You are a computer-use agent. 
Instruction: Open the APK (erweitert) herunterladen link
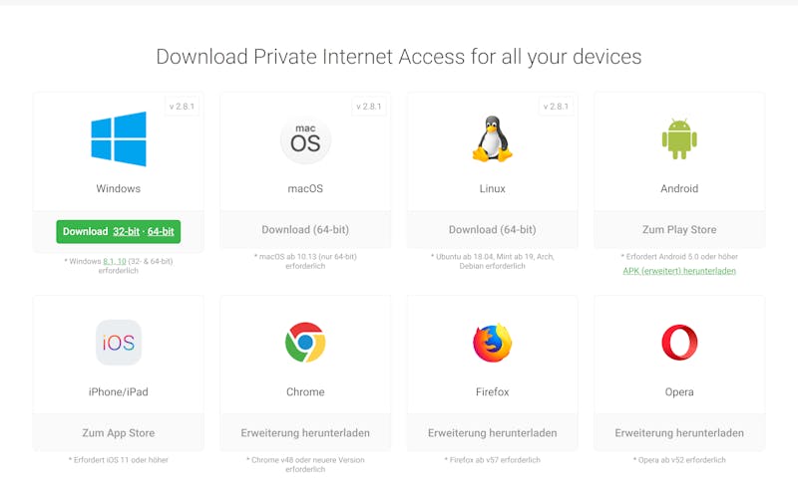(679, 271)
